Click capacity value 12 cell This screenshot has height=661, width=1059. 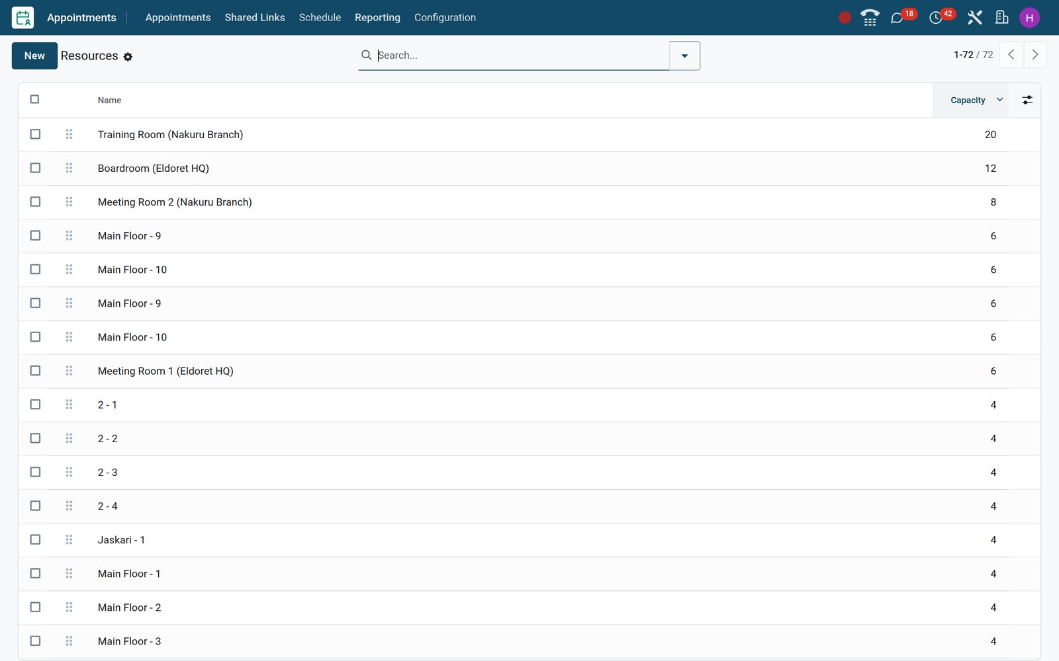[x=990, y=169]
